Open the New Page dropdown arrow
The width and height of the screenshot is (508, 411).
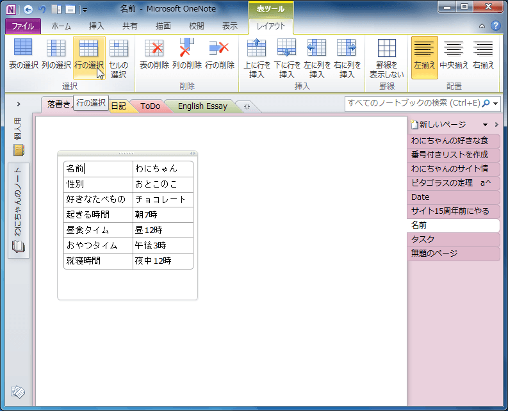(x=485, y=125)
